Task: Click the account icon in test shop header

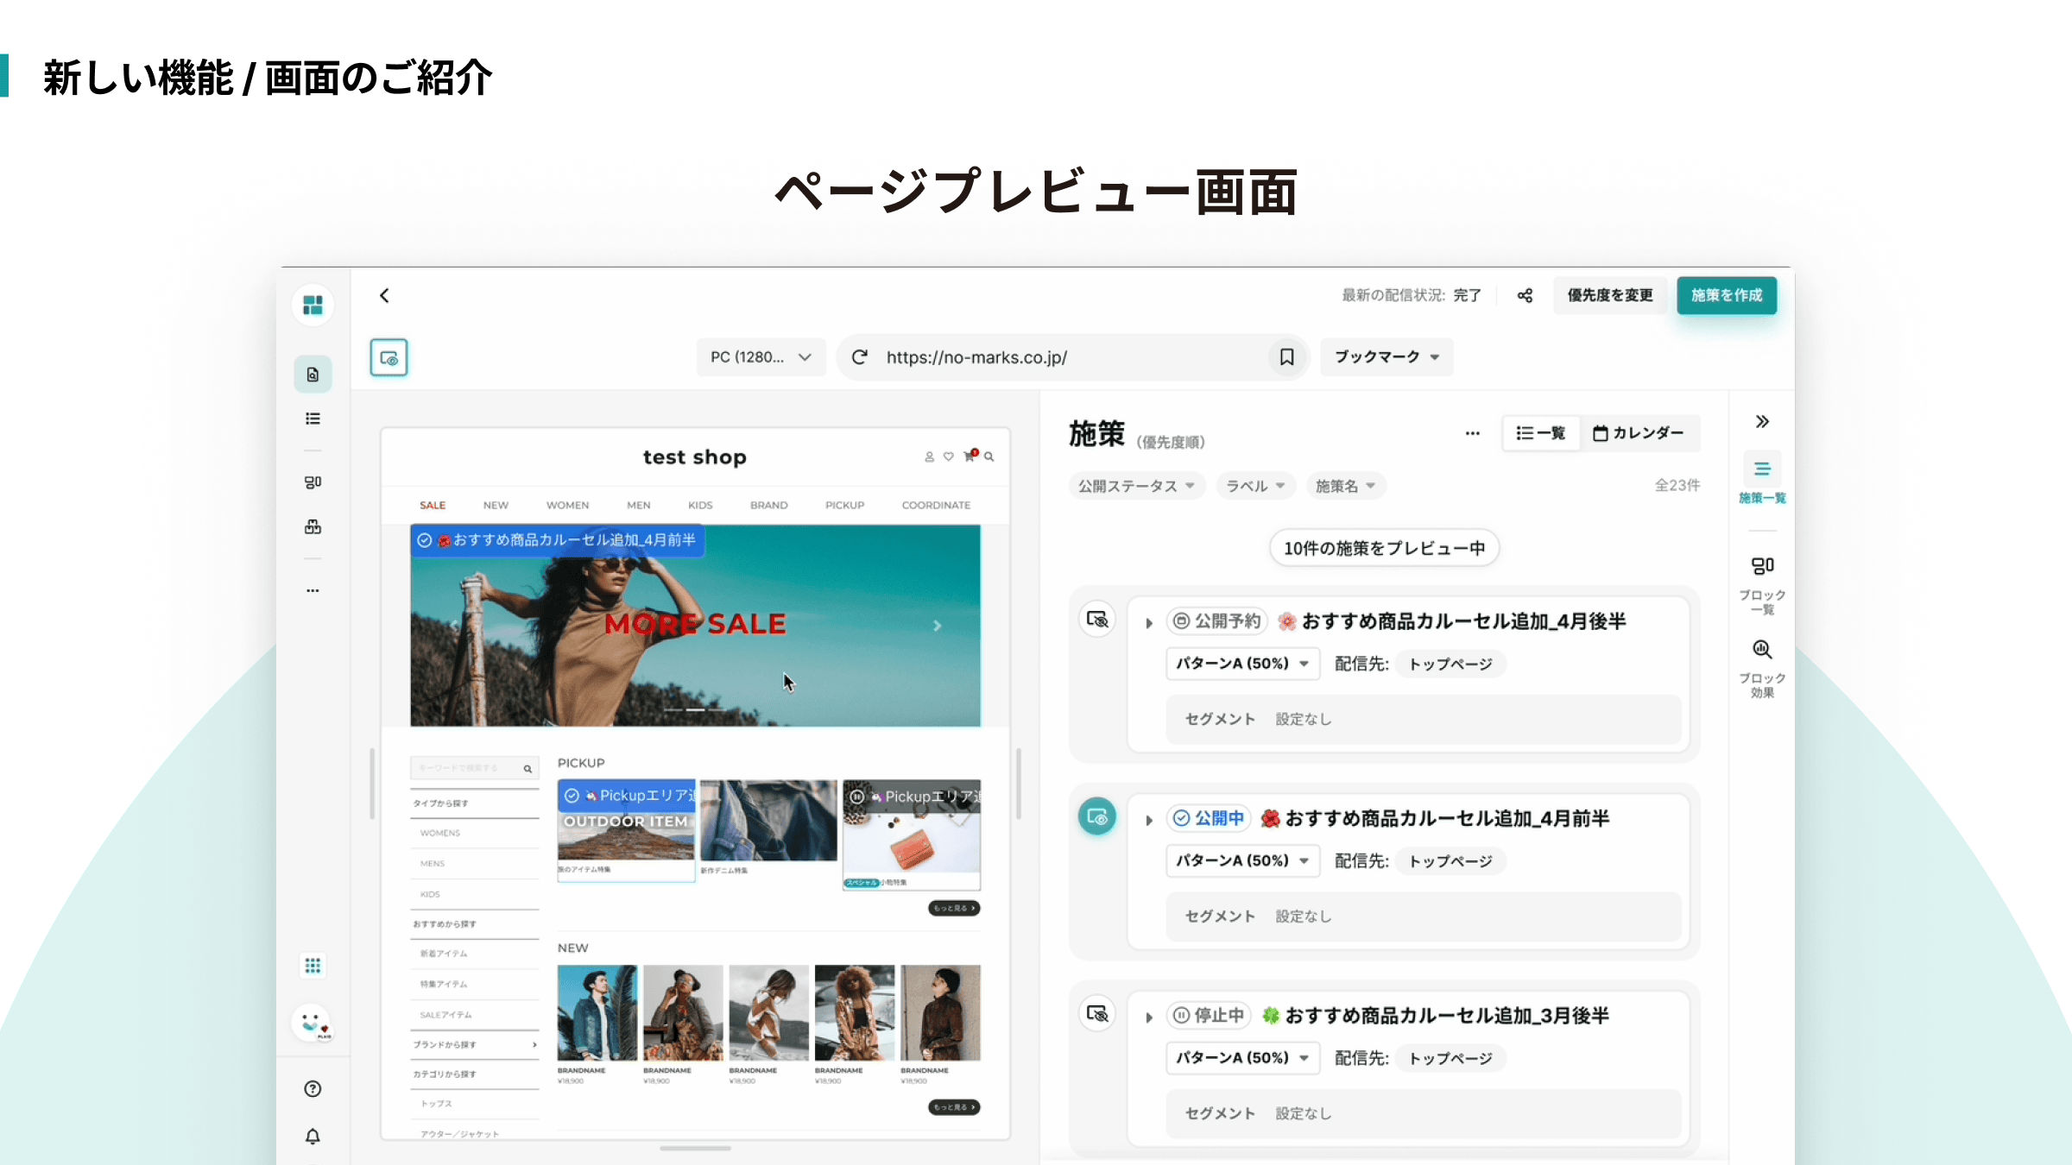Action: tap(929, 457)
